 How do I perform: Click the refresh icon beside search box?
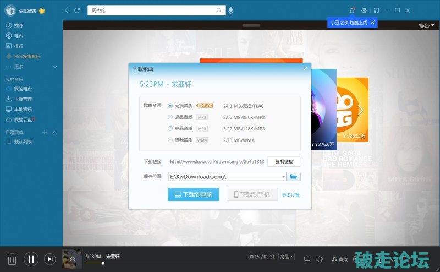pyautogui.click(x=77, y=10)
